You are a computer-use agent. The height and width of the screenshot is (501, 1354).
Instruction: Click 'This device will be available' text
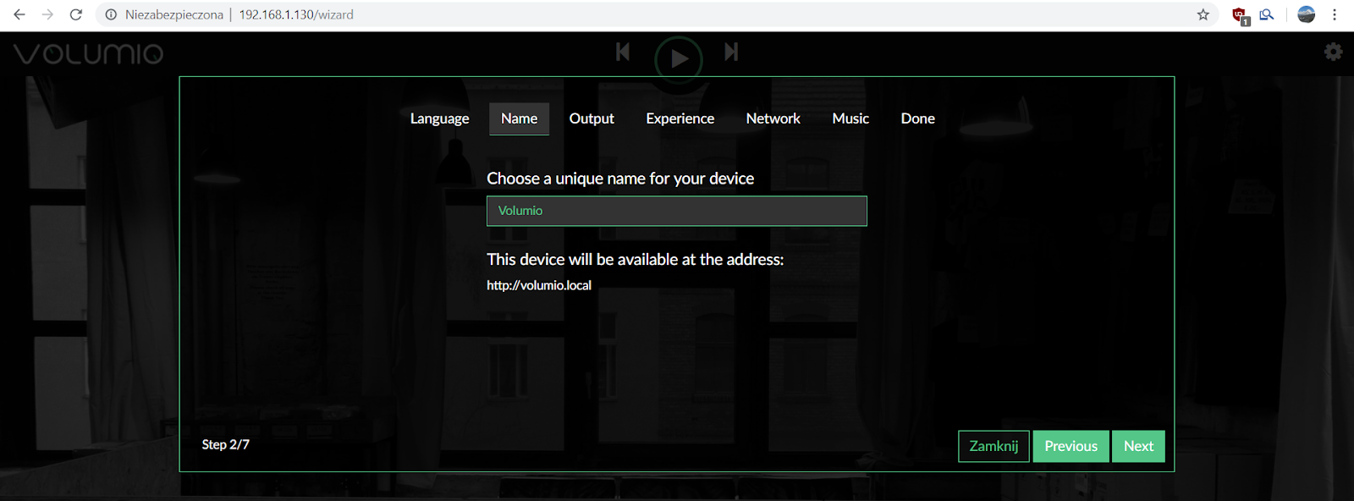pos(636,260)
